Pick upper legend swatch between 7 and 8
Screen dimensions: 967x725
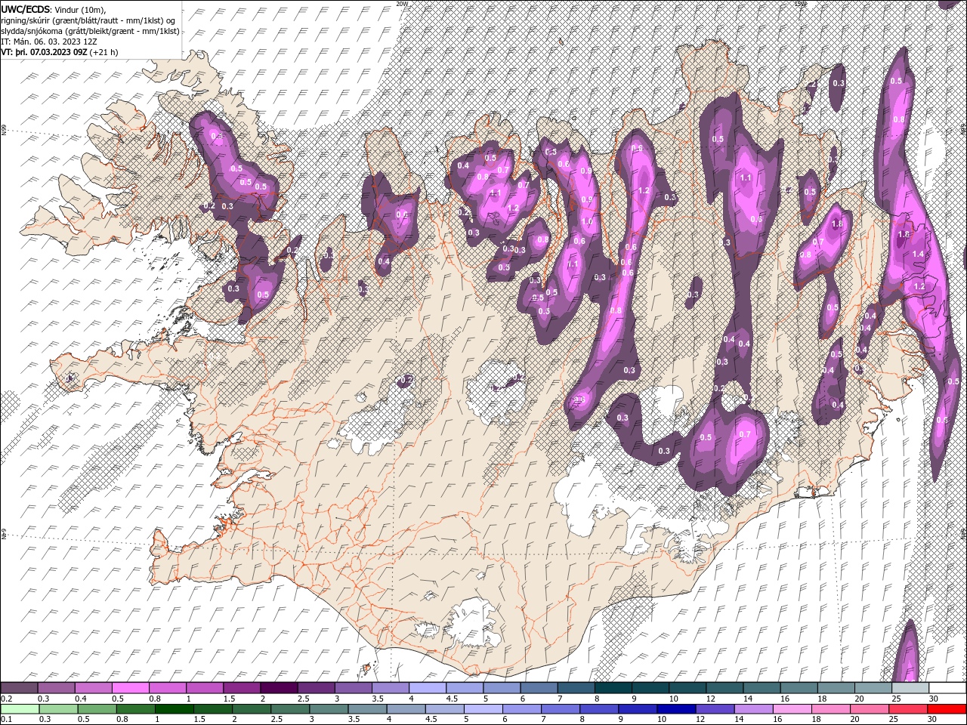click(576, 688)
